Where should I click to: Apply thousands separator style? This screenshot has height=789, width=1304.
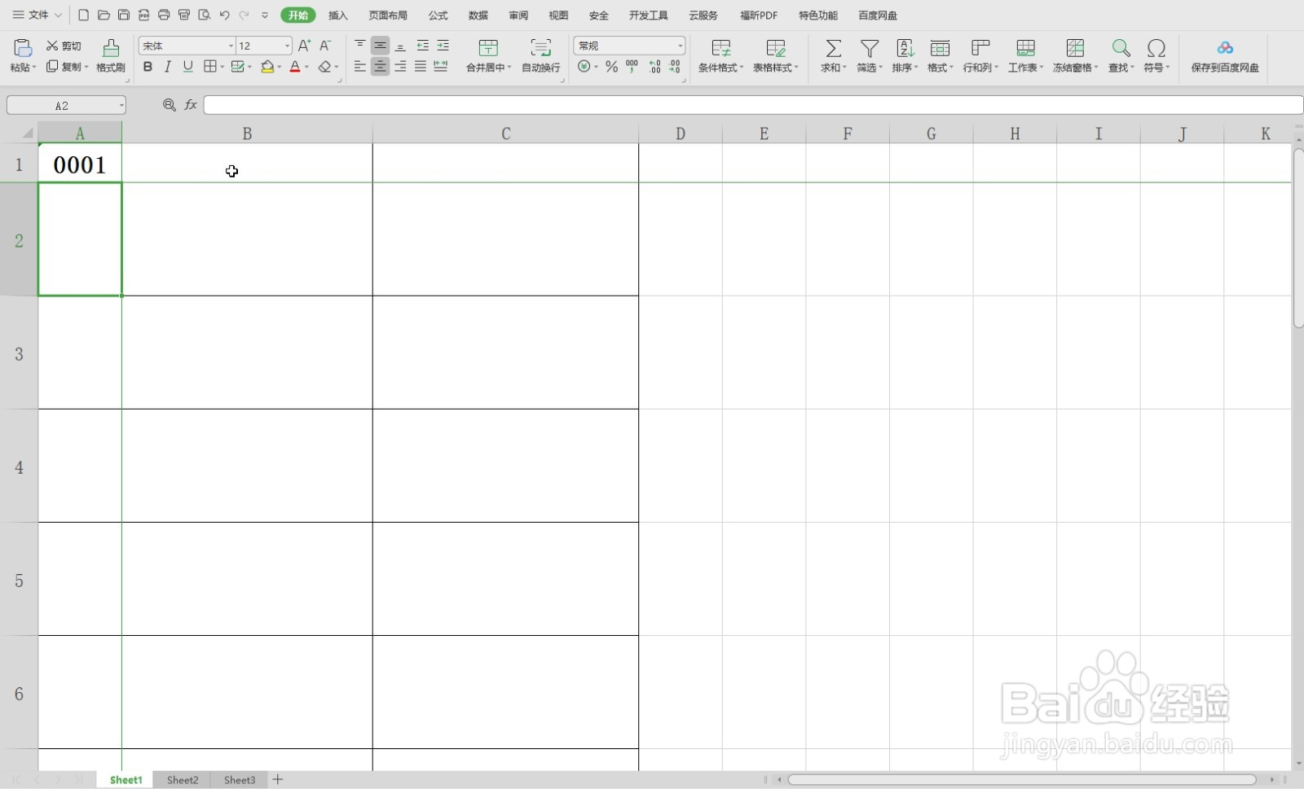pos(632,67)
